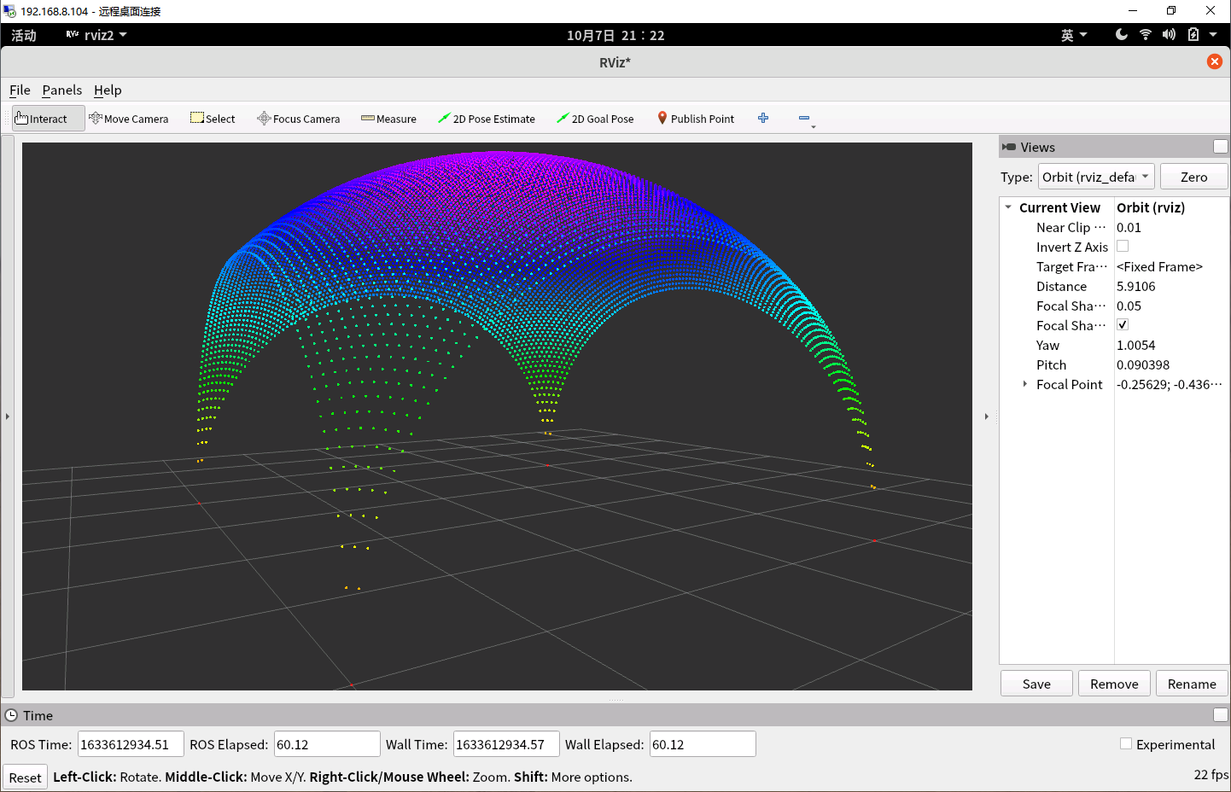Click the ROS Time input field
The image size is (1231, 792).
pos(130,744)
